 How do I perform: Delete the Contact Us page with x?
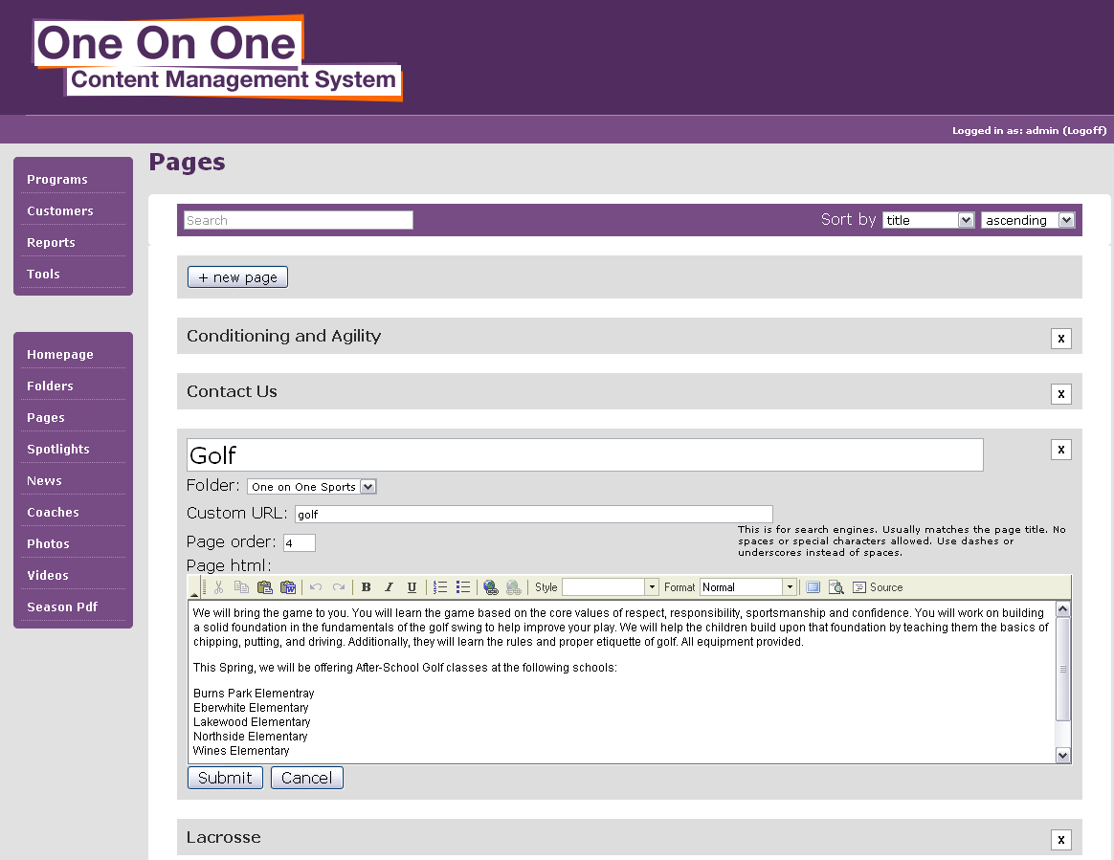[1060, 393]
